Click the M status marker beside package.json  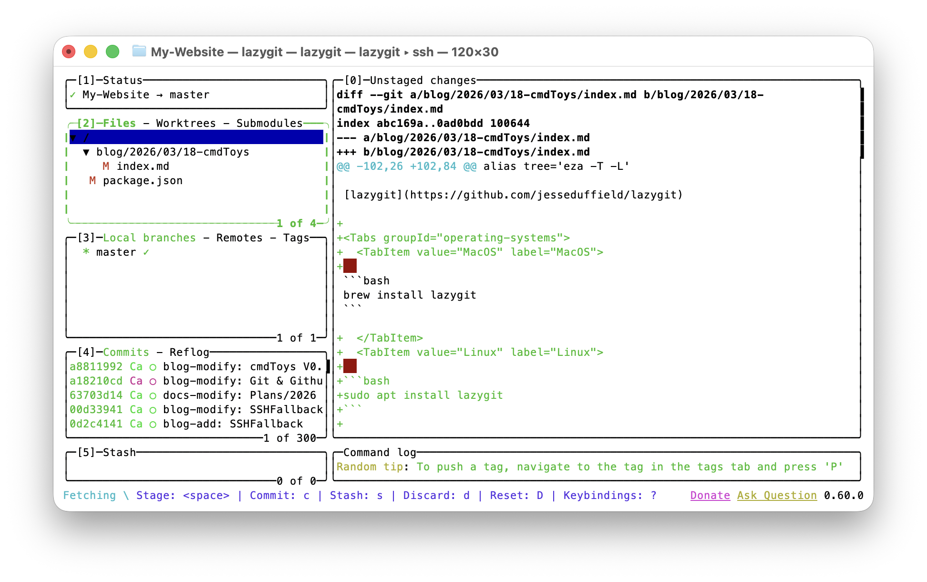point(92,180)
